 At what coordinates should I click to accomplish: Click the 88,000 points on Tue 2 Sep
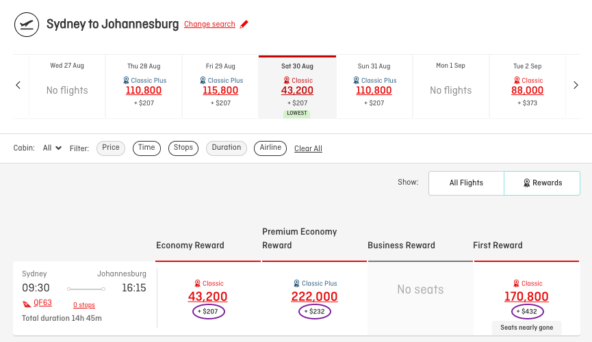coord(528,90)
